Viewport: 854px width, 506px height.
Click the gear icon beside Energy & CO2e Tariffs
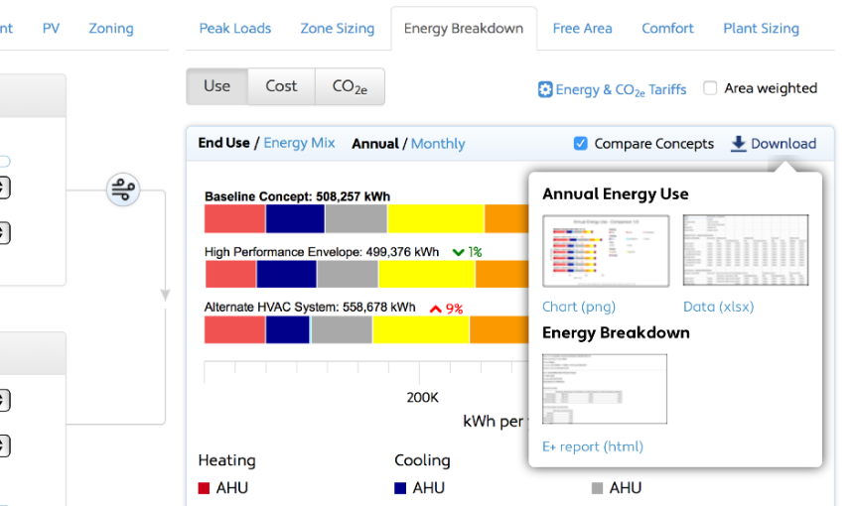[x=545, y=89]
